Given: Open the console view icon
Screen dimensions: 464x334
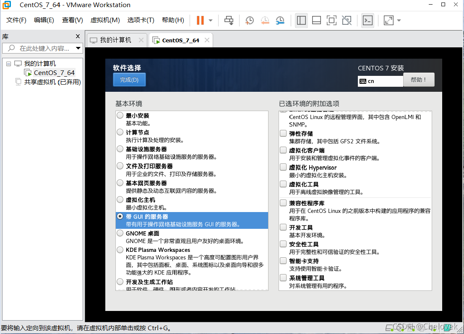Looking at the screenshot, I should click(x=368, y=20).
